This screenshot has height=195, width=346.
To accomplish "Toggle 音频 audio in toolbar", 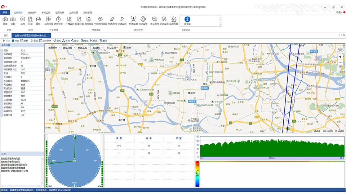I will pos(34,41).
